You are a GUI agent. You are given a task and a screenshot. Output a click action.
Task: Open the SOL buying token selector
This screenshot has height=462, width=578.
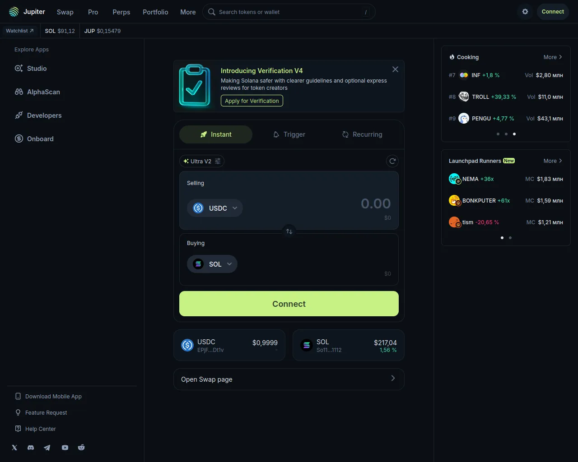[x=212, y=264]
